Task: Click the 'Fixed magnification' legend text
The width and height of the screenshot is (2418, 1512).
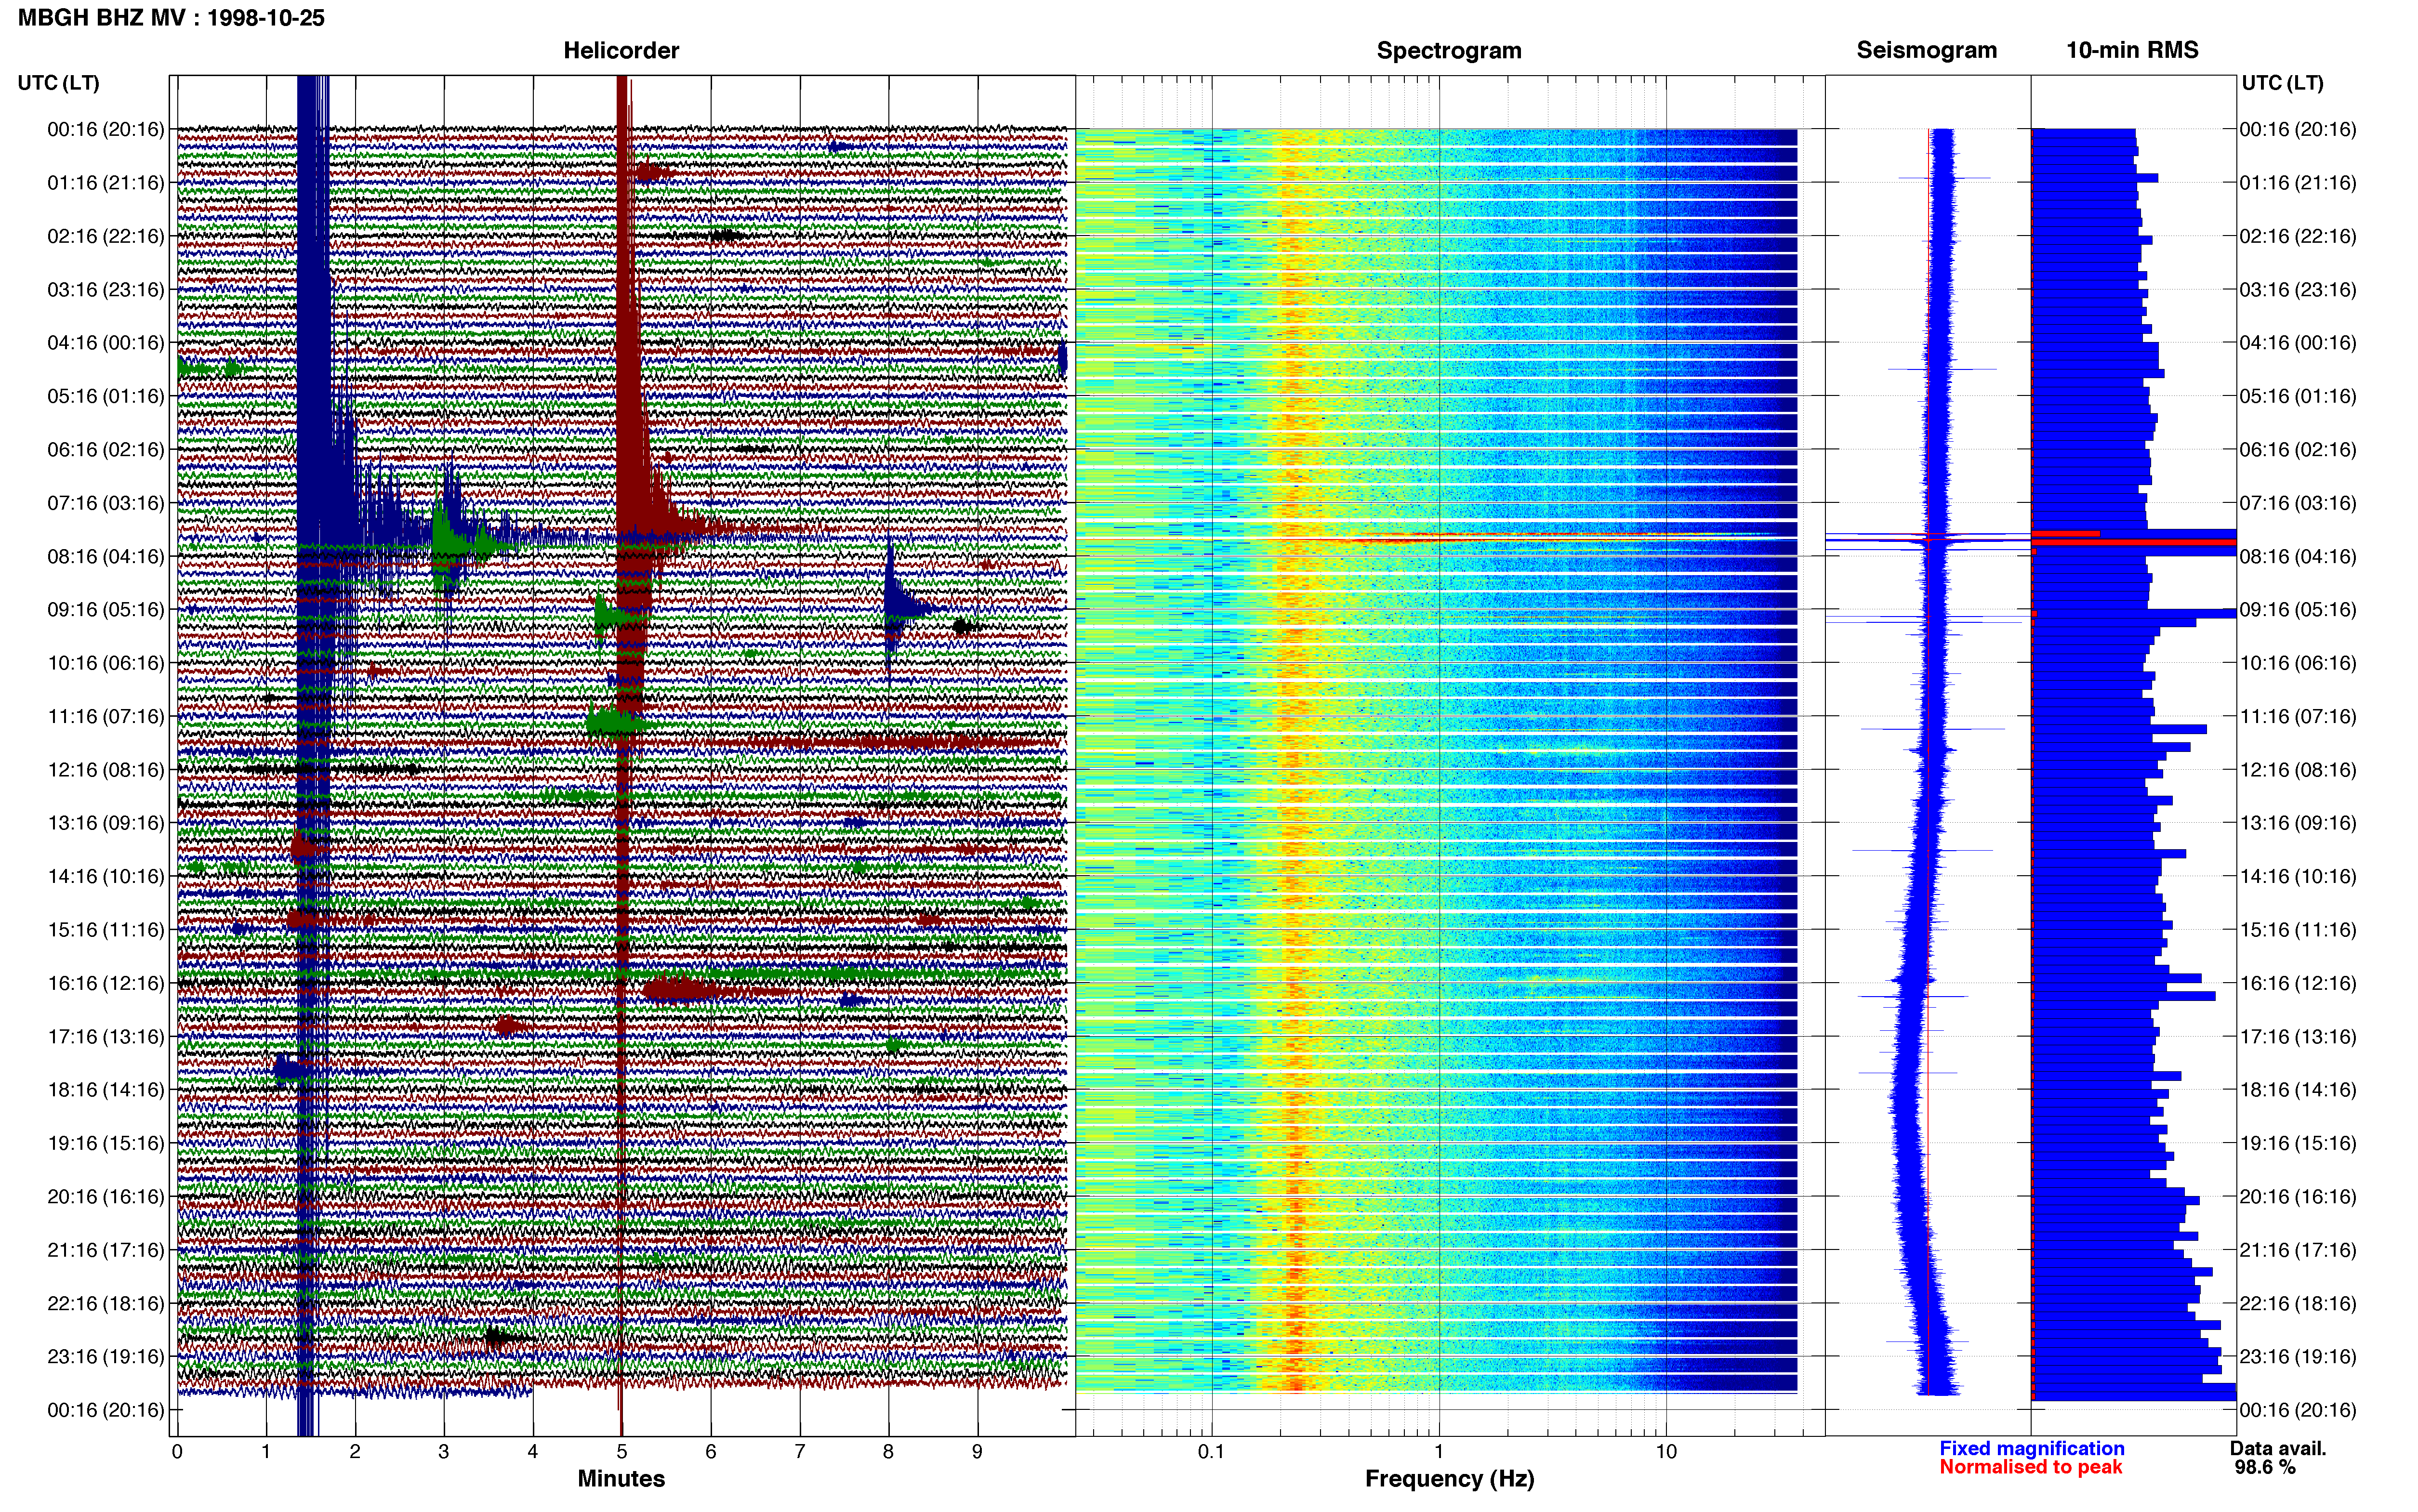Action: (2032, 1448)
